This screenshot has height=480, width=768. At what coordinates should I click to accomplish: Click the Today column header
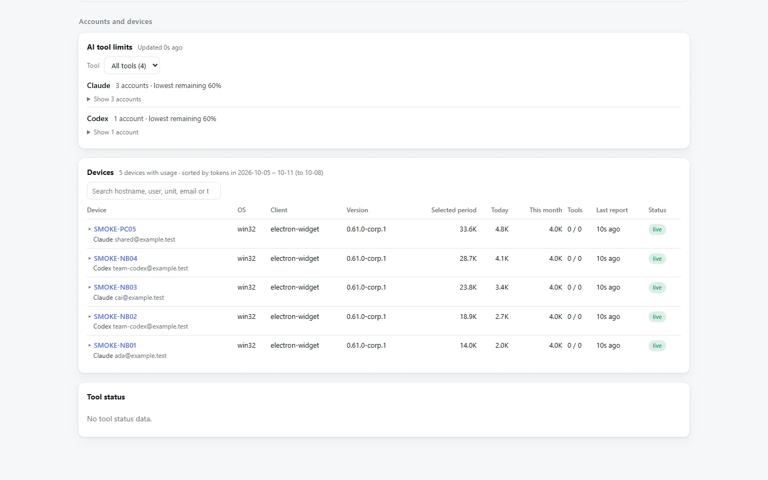(x=500, y=210)
